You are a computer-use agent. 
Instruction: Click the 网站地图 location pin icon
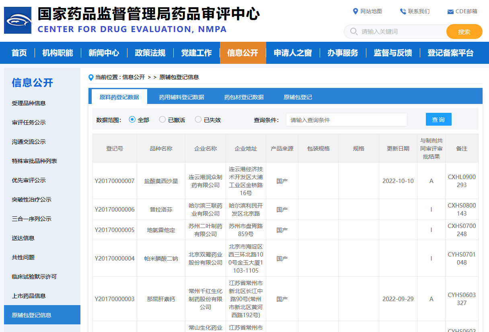coord(355,11)
